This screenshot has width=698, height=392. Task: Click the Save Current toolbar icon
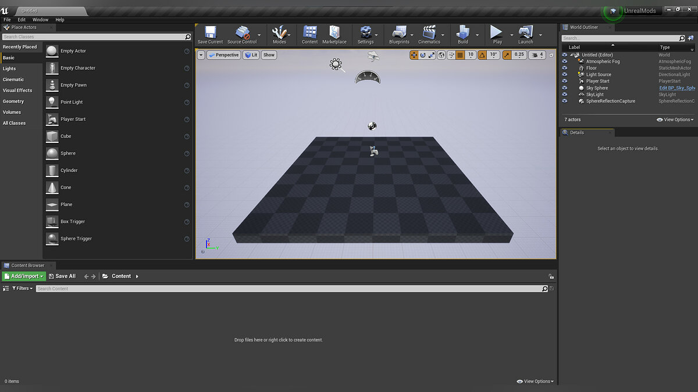[210, 34]
